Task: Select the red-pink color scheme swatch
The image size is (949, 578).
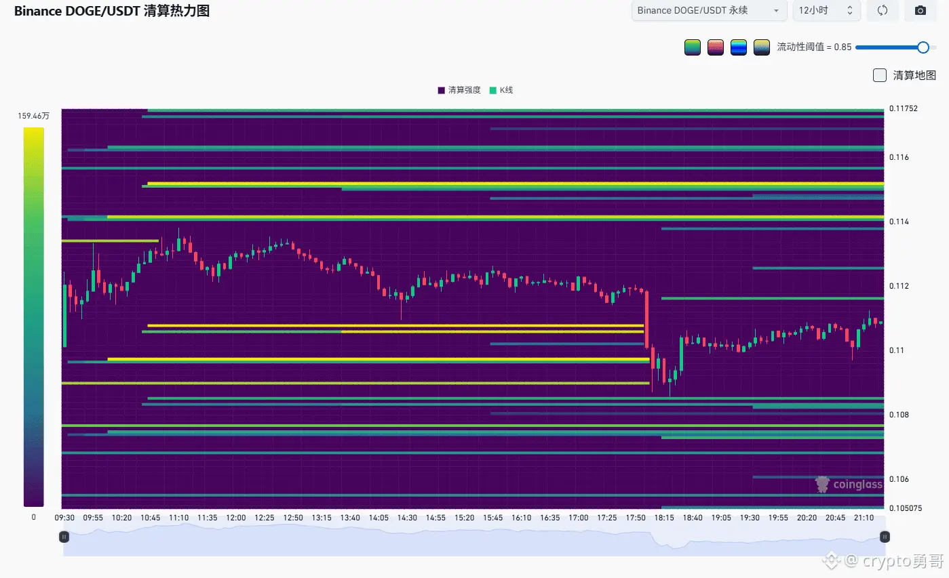Action: [716, 47]
